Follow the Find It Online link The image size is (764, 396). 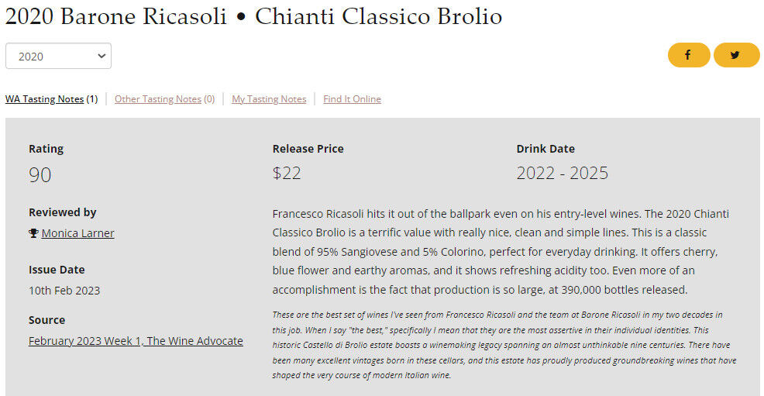point(352,99)
